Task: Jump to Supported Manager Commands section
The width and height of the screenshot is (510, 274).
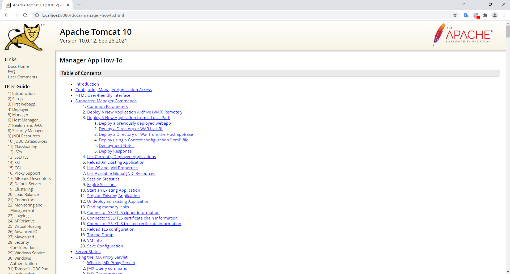Action: click(x=106, y=101)
